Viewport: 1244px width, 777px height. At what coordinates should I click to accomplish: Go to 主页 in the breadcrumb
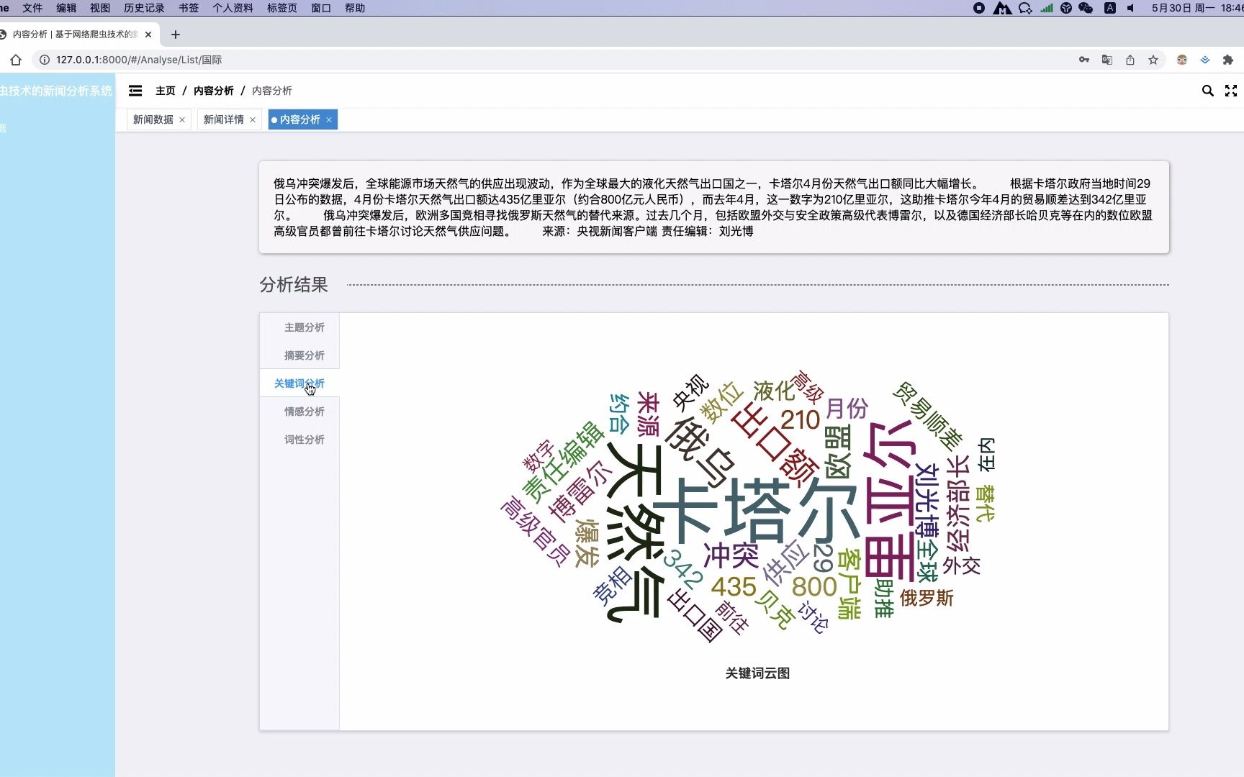[166, 91]
